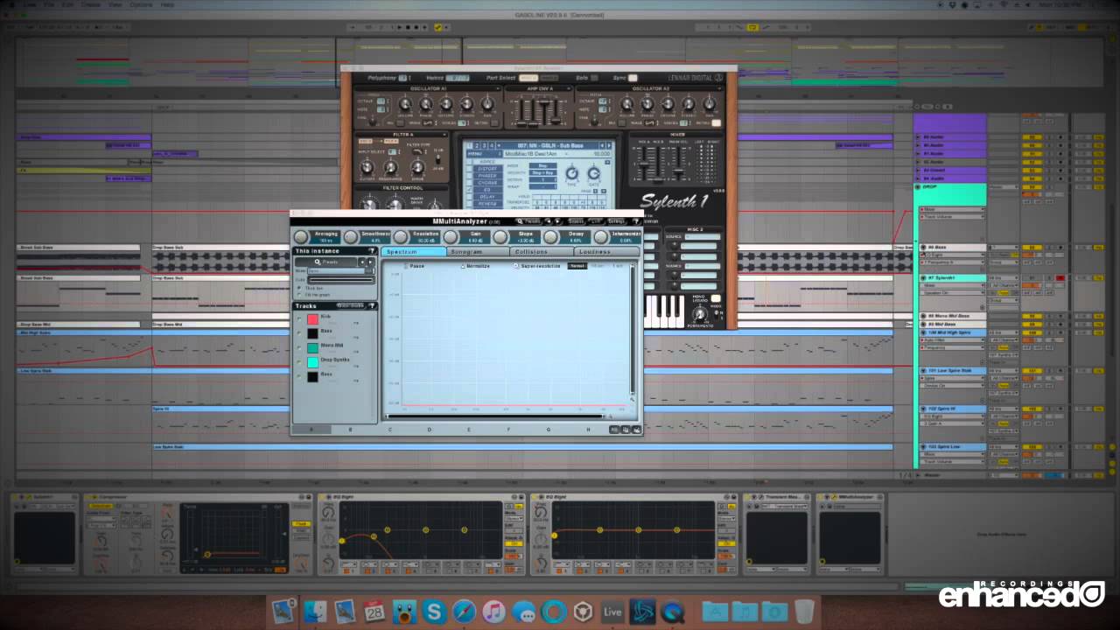Select the Normal resolution mode button

point(577,266)
